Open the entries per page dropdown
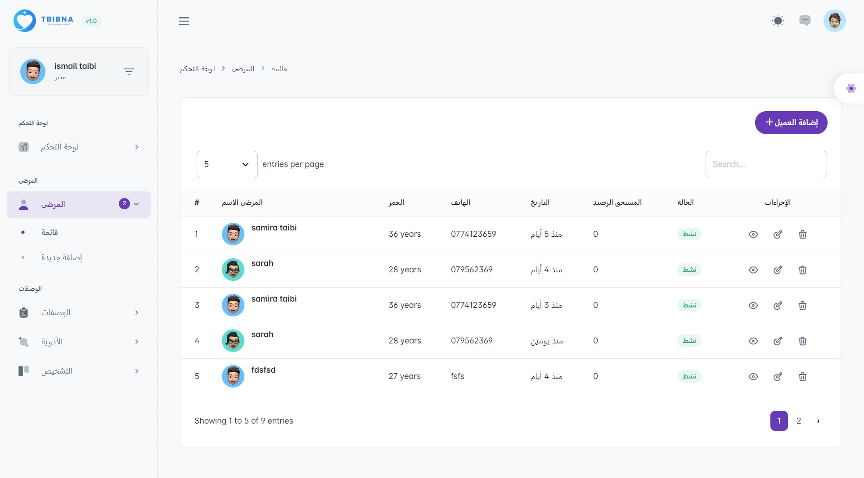Image resolution: width=864 pixels, height=478 pixels. (x=227, y=164)
